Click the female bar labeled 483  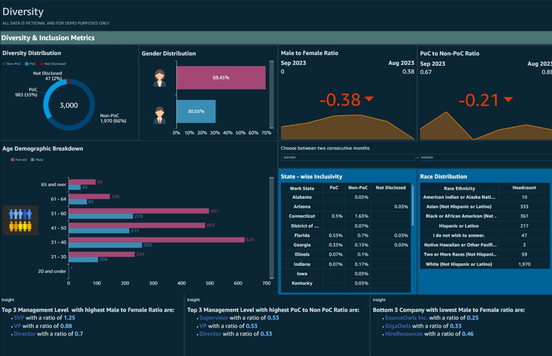137,225
